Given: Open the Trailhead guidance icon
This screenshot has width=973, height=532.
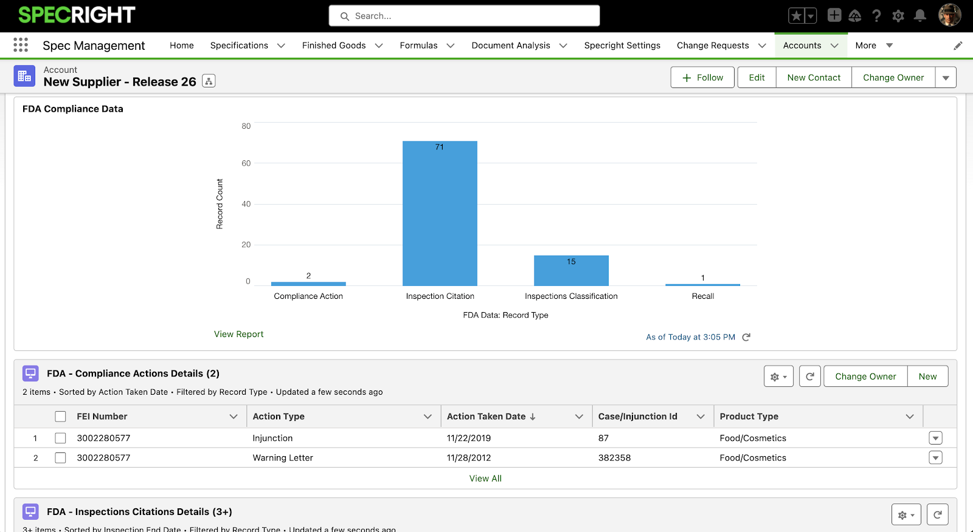Looking at the screenshot, I should 855,16.
